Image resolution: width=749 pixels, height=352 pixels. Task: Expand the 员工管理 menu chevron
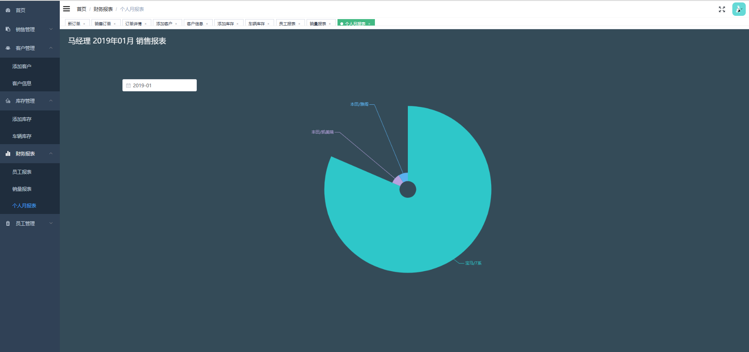click(x=51, y=223)
